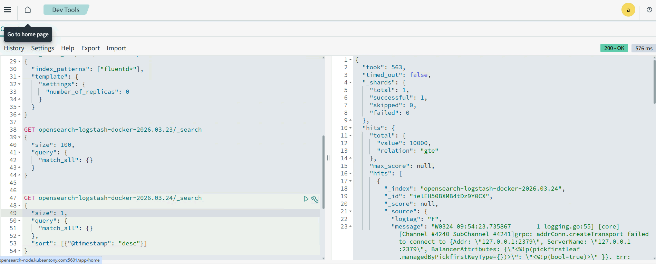
Task: Click "logtag": "F" in the response
Action: pyautogui.click(x=417, y=219)
